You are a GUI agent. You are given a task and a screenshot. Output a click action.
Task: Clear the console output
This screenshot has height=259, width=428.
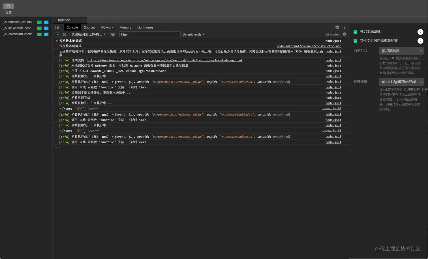65,34
